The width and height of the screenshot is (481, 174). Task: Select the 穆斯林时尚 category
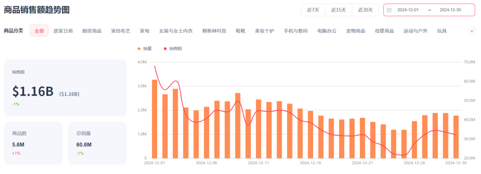214,31
